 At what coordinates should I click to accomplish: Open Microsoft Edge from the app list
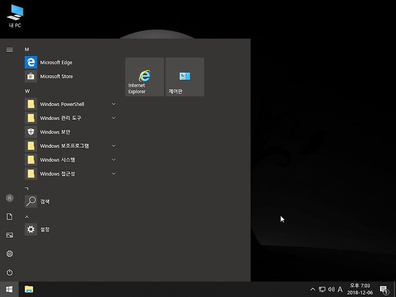71,62
